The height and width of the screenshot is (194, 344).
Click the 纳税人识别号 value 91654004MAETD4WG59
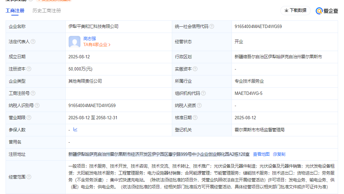point(92,105)
